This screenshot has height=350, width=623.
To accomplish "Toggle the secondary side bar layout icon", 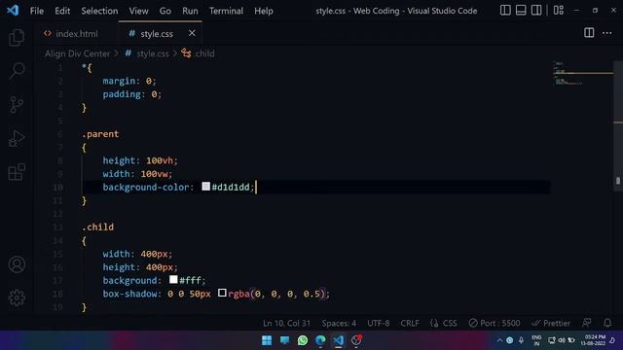I will click(x=536, y=10).
